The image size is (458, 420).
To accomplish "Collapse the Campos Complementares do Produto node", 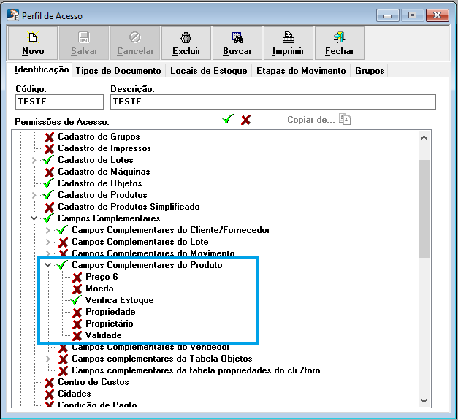I will [48, 265].
